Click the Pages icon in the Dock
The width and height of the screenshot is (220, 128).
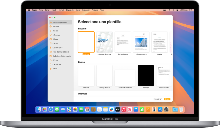(x=148, y=109)
